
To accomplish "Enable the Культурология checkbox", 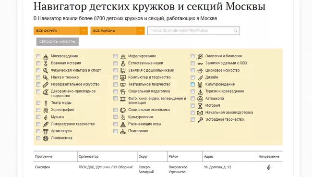I will 115,117.
